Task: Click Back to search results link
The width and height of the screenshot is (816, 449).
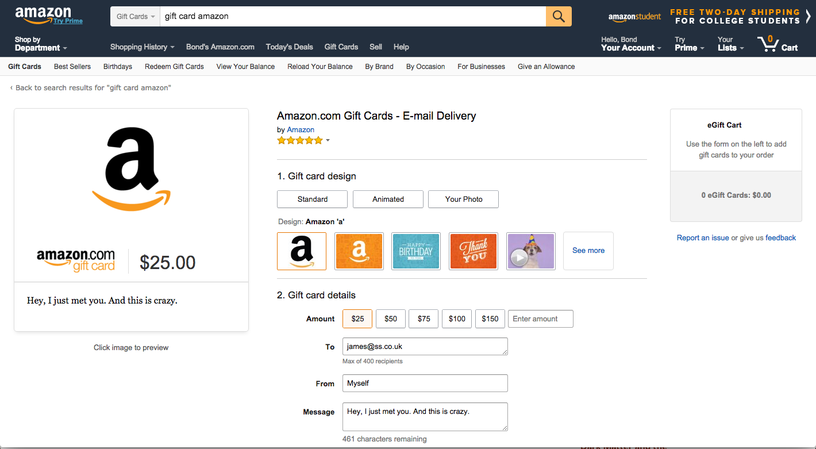Action: pos(91,88)
